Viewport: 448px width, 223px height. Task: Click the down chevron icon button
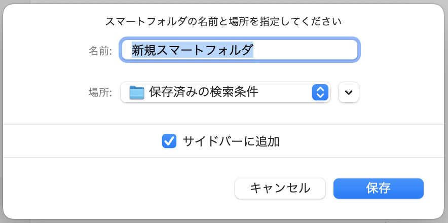(348, 92)
